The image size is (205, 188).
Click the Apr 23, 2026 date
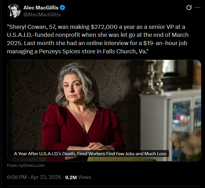(46, 177)
